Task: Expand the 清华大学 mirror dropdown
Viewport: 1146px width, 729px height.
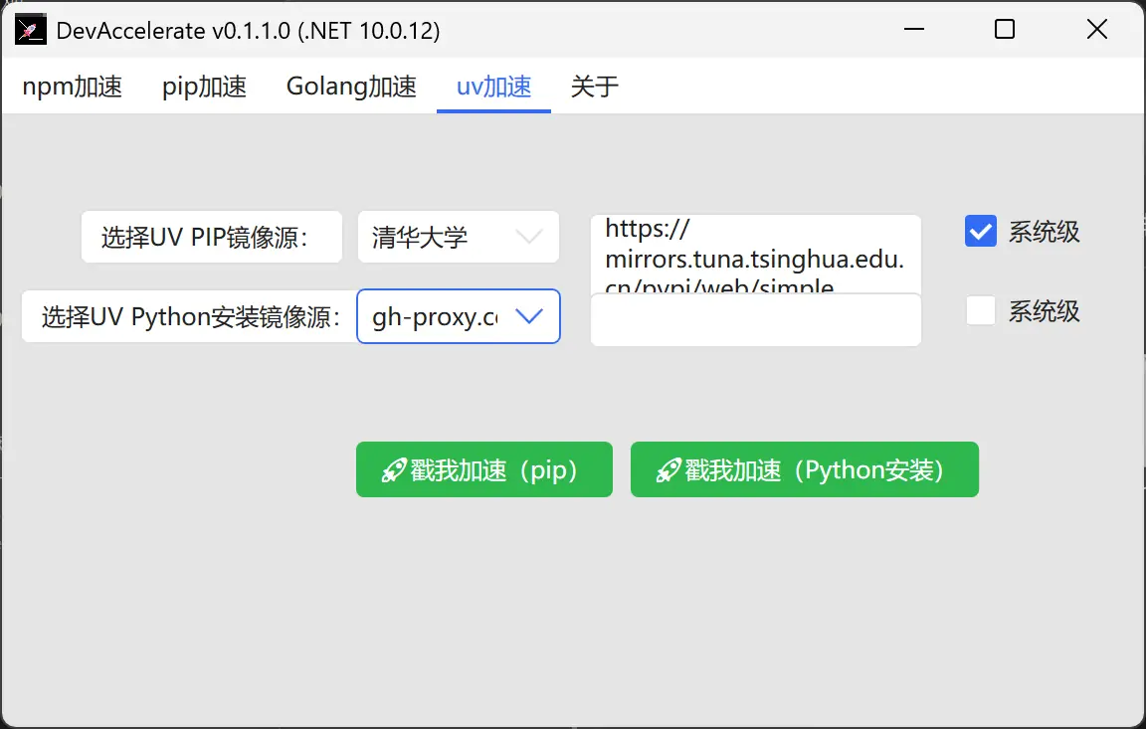Action: pyautogui.click(x=459, y=237)
